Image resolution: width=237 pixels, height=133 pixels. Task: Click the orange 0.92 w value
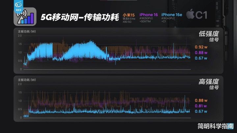click(x=201, y=47)
